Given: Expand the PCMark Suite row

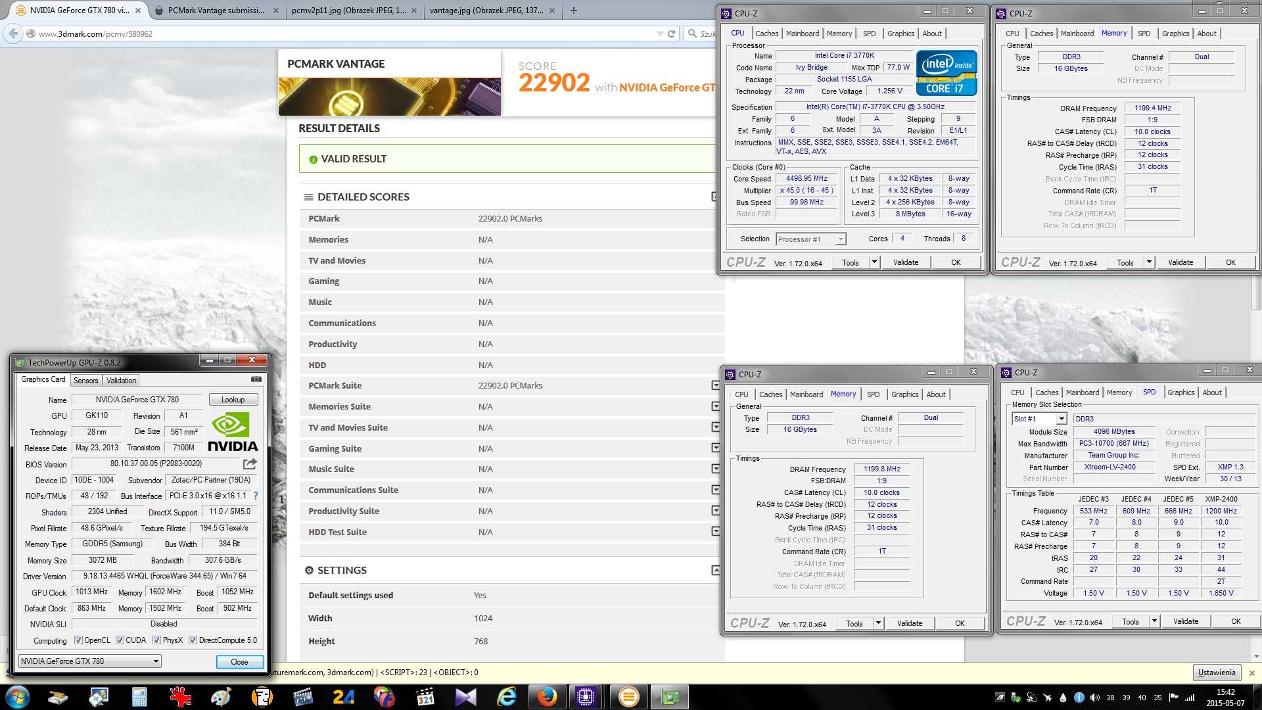Looking at the screenshot, I should coord(716,386).
